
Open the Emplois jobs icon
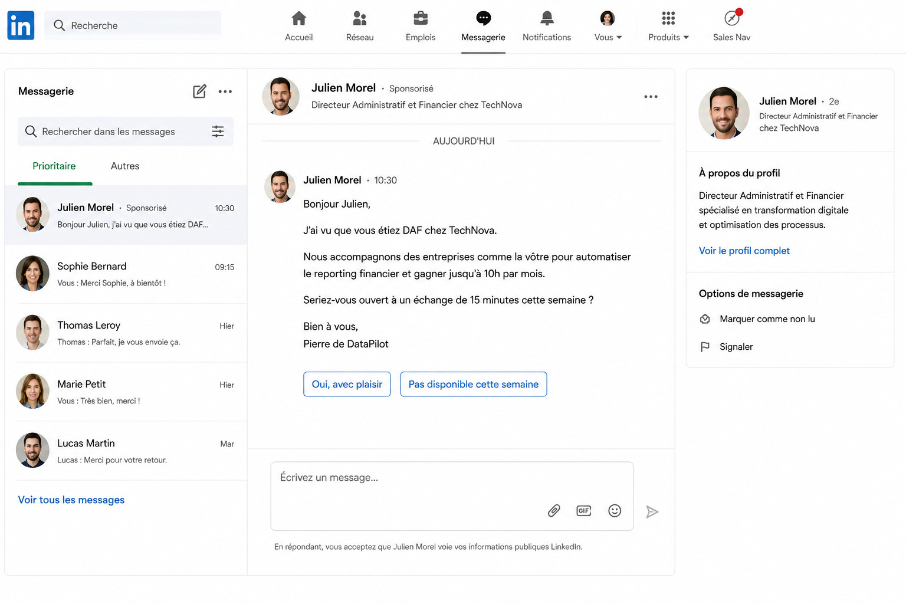[421, 18]
